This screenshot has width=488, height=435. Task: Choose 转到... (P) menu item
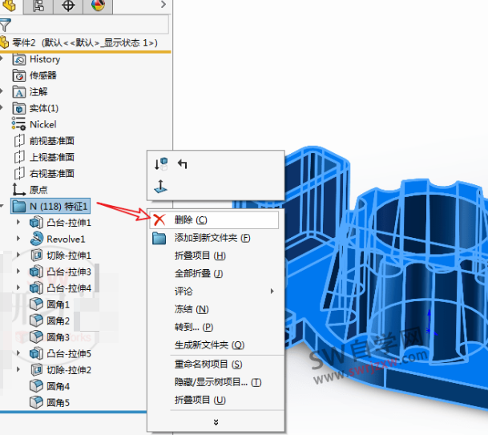(x=216, y=327)
